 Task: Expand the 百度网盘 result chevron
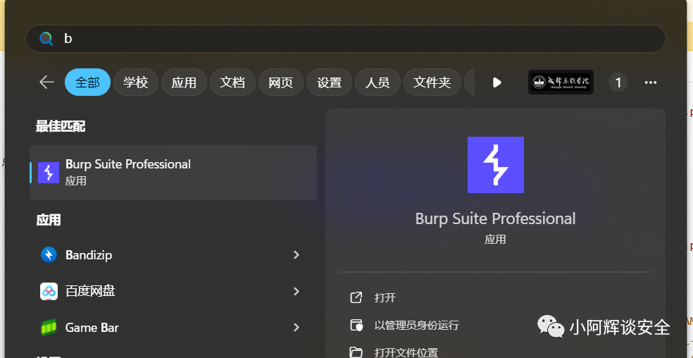296,291
